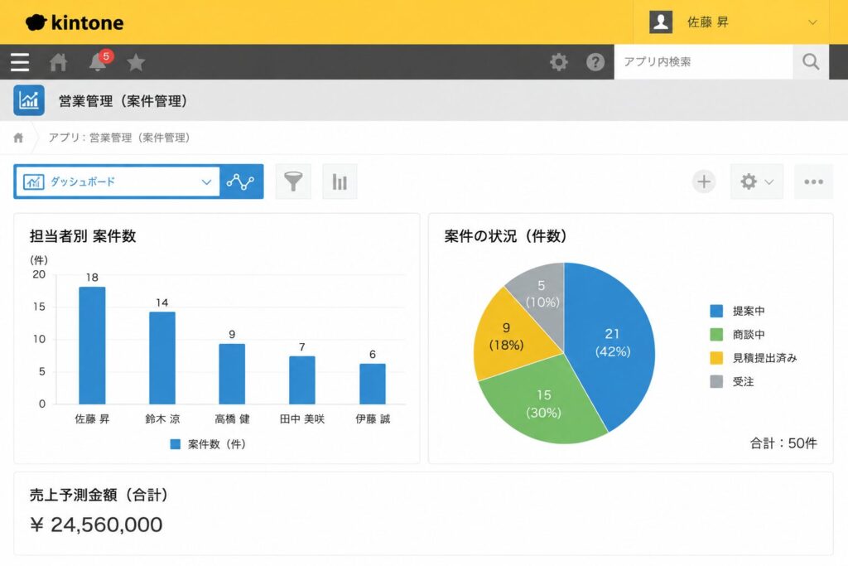Open favorites star icon
This screenshot has height=566, width=848.
pyautogui.click(x=136, y=62)
